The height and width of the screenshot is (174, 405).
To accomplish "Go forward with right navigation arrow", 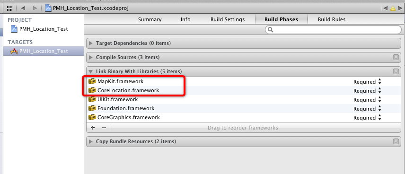I will coord(35,8).
